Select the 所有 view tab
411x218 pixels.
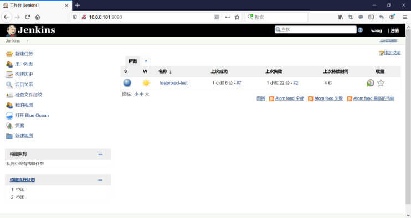pos(132,61)
